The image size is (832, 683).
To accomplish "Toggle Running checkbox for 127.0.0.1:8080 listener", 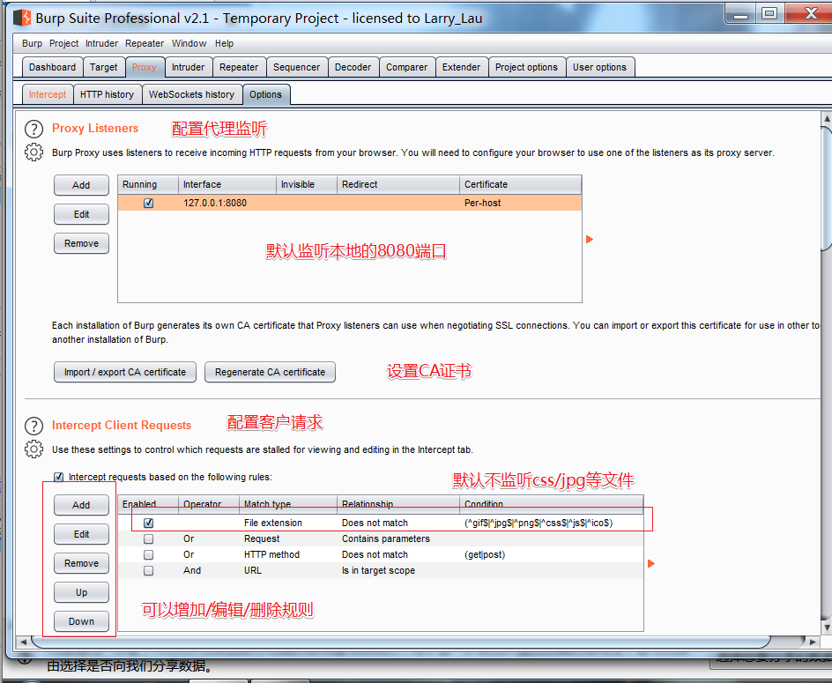I will pyautogui.click(x=149, y=203).
